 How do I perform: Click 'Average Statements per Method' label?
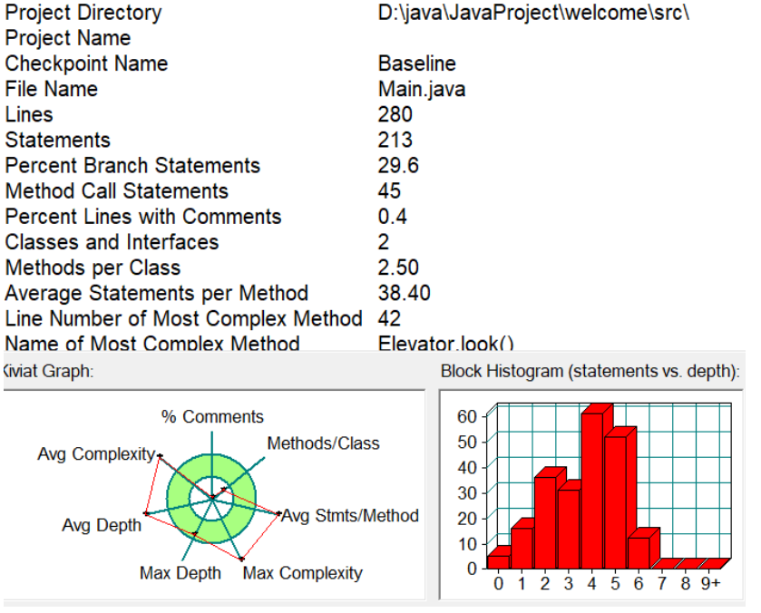coord(156,293)
